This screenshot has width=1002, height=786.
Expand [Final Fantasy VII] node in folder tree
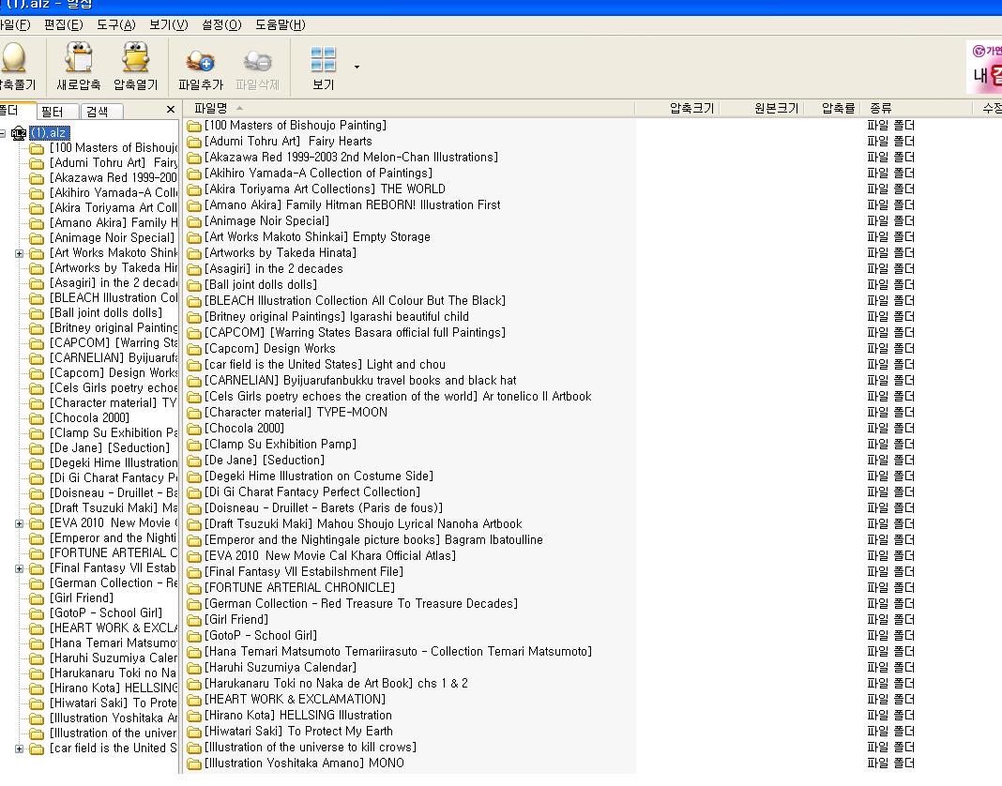pyautogui.click(x=19, y=568)
